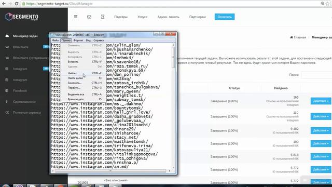Open Партнерам in top navigation
332x187 pixels.
(198, 17)
